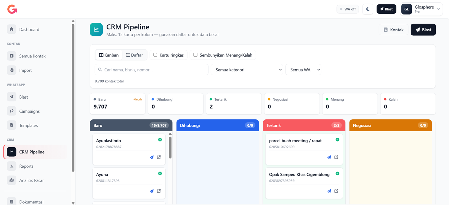Open the Glosphere account dropdown
The width and height of the screenshot is (449, 205).
pyautogui.click(x=421, y=9)
